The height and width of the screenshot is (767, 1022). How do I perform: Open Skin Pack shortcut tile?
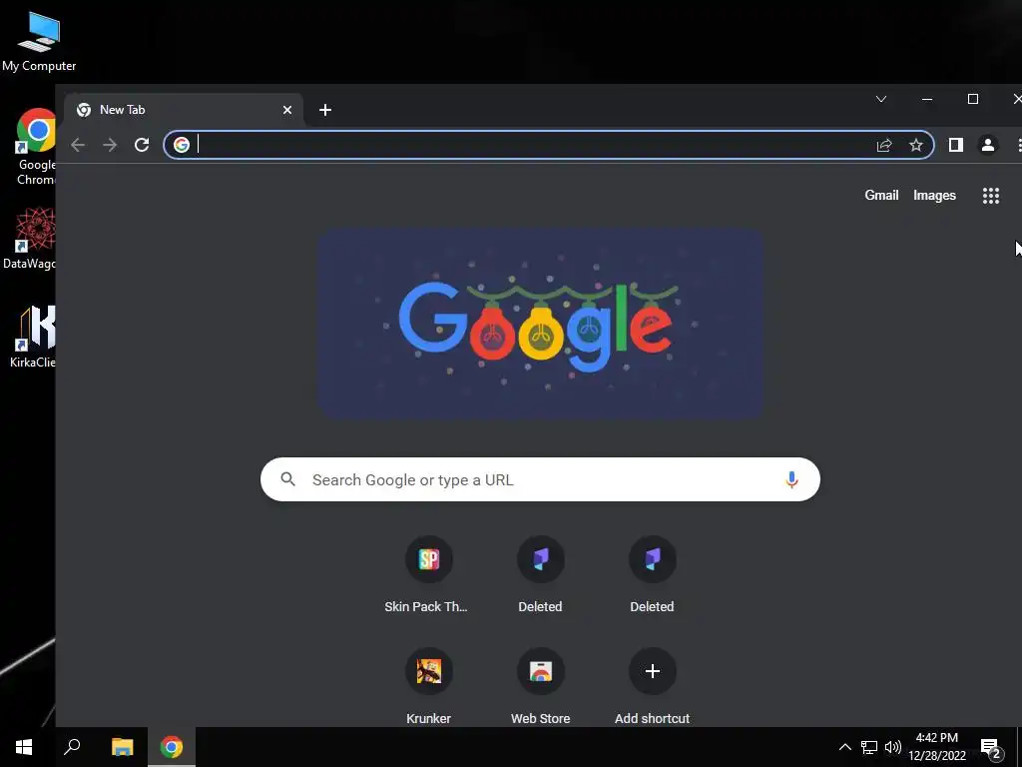pos(428,574)
